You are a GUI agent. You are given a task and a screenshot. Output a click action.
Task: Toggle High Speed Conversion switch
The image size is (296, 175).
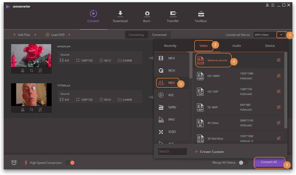70,163
